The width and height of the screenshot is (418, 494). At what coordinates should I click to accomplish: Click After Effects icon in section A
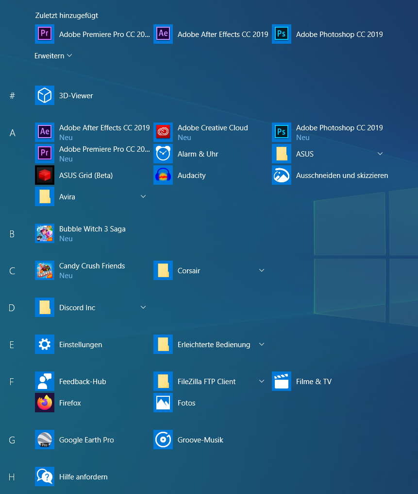tap(44, 132)
